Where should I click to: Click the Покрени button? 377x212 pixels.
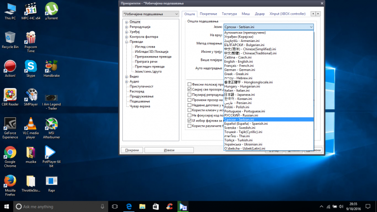point(132,150)
